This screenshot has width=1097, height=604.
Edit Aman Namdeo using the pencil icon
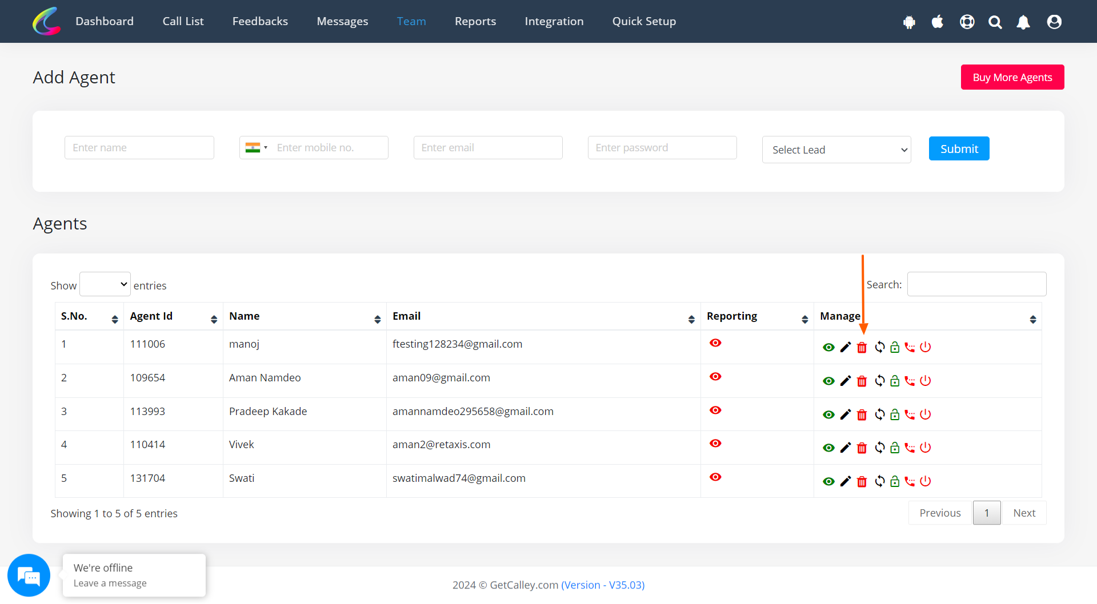coord(846,381)
